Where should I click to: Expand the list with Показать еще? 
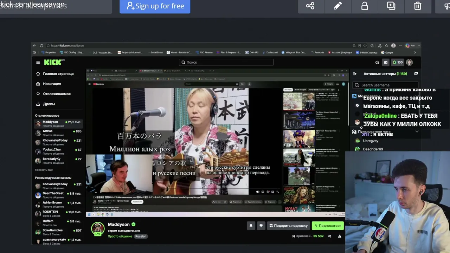click(x=44, y=170)
